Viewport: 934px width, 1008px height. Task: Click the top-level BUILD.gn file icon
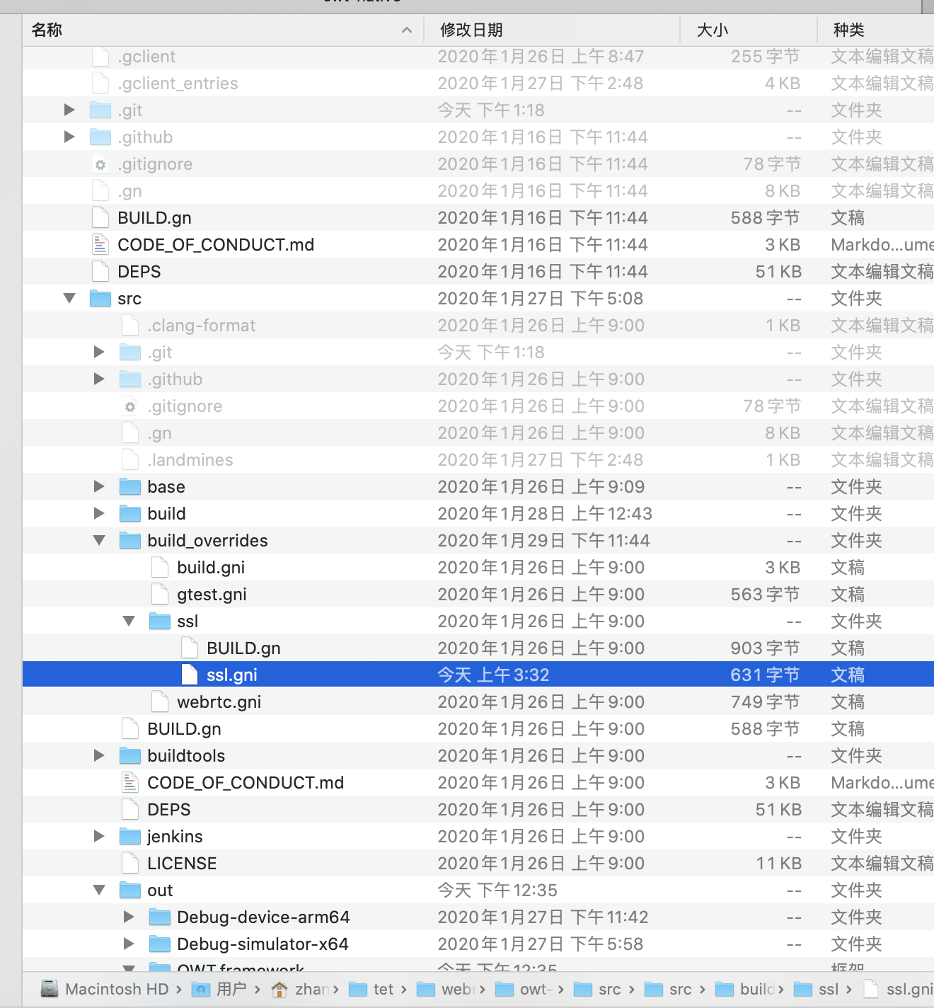[100, 217]
